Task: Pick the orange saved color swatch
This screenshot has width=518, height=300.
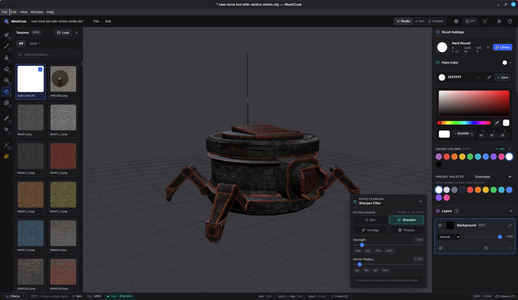Action: [454, 157]
